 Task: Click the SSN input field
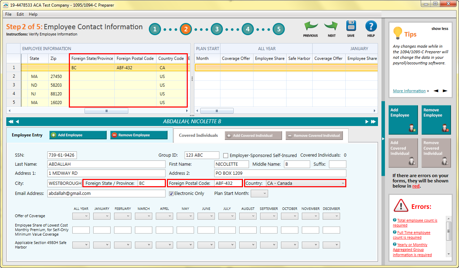63,155
